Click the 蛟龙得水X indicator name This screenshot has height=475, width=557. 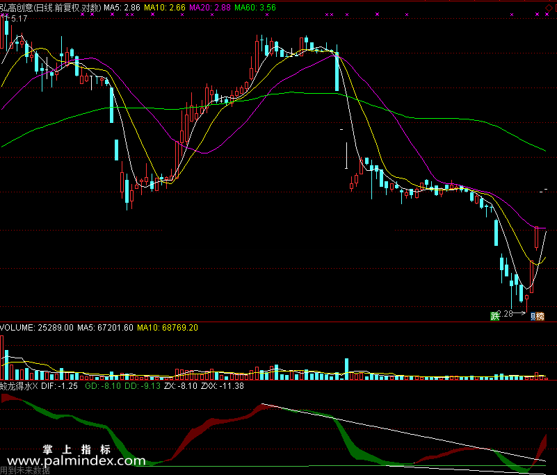click(x=19, y=386)
